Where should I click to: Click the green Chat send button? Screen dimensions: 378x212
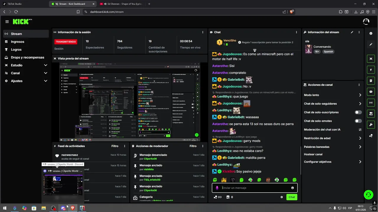[292, 197]
